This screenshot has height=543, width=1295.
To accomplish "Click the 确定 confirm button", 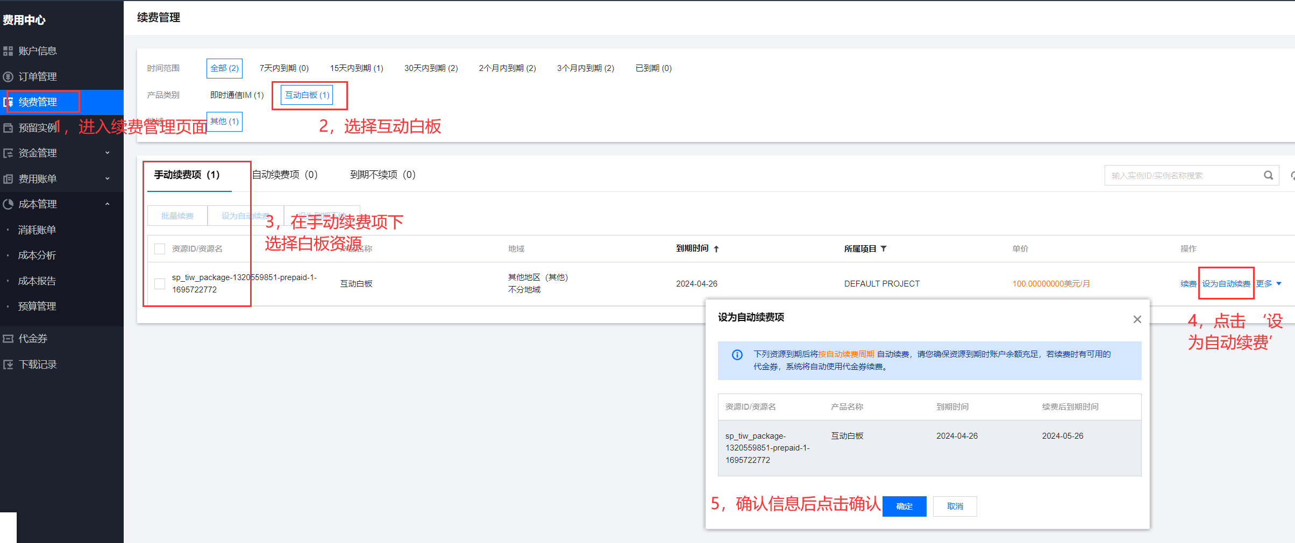I will (904, 506).
